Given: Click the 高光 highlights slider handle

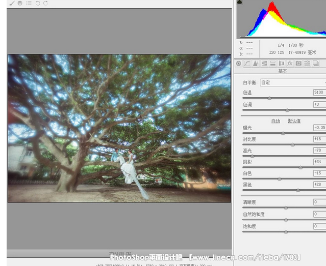Looking at the screenshot, I should (252, 156).
